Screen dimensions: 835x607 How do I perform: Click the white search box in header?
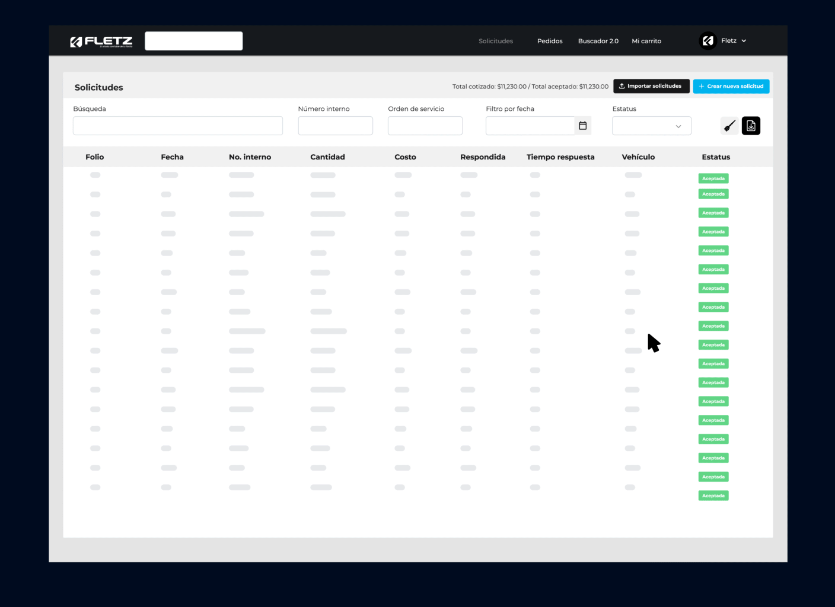(x=193, y=41)
